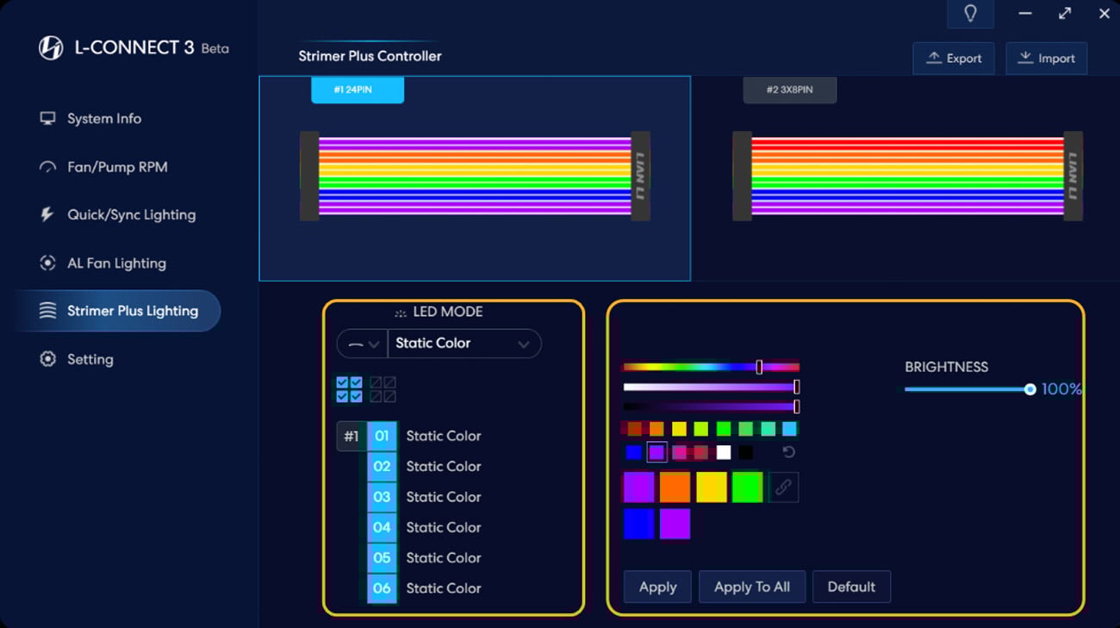Screen dimensions: 1120x628
Task: Click the restore window arrow icon
Action: 1065,14
